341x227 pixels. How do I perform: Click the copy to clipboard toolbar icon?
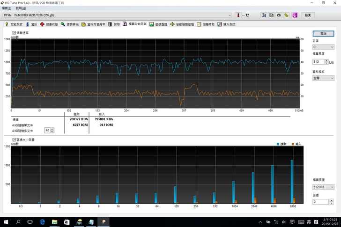coord(264,15)
